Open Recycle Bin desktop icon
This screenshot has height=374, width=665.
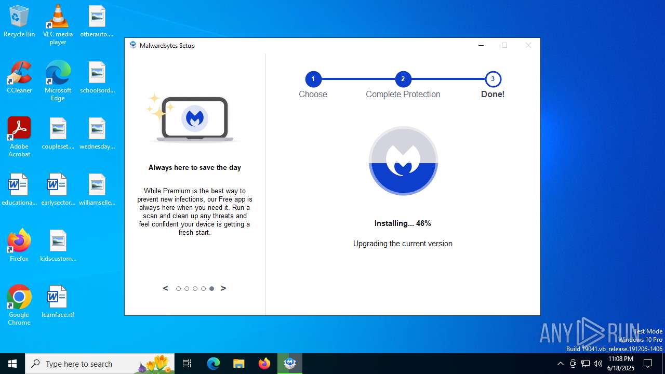click(19, 22)
